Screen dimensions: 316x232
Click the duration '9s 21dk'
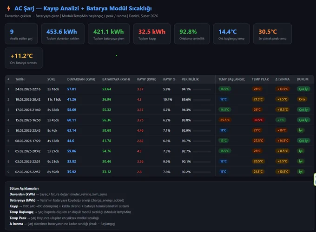pyautogui.click(x=53, y=161)
